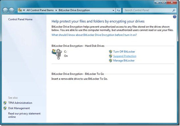The width and height of the screenshot is (180, 126).
Task: Click the Back navigation arrow button
Action: coord(5,10)
